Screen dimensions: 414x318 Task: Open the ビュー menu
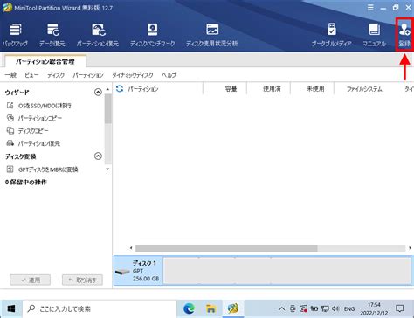tap(31, 75)
